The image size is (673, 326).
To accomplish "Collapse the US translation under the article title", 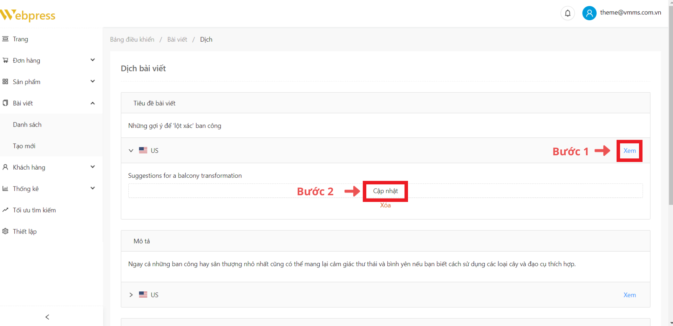I will click(x=131, y=150).
